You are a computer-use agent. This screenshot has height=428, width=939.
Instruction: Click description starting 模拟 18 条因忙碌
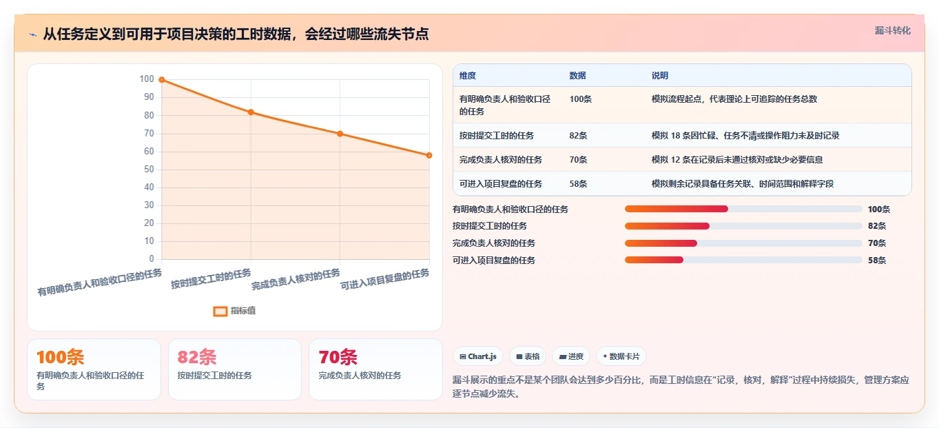(745, 136)
